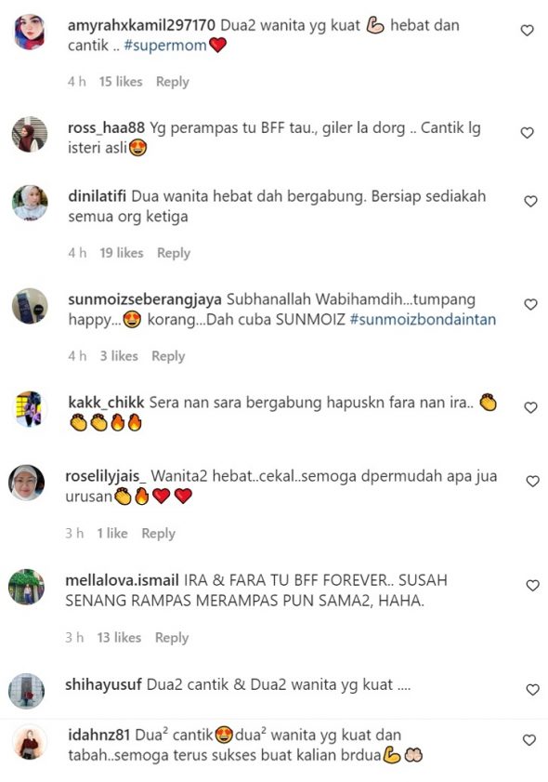Screen dimensions: 548x782
Task: Heart the sunmoizseberangjaya comment
Action: (x=530, y=304)
